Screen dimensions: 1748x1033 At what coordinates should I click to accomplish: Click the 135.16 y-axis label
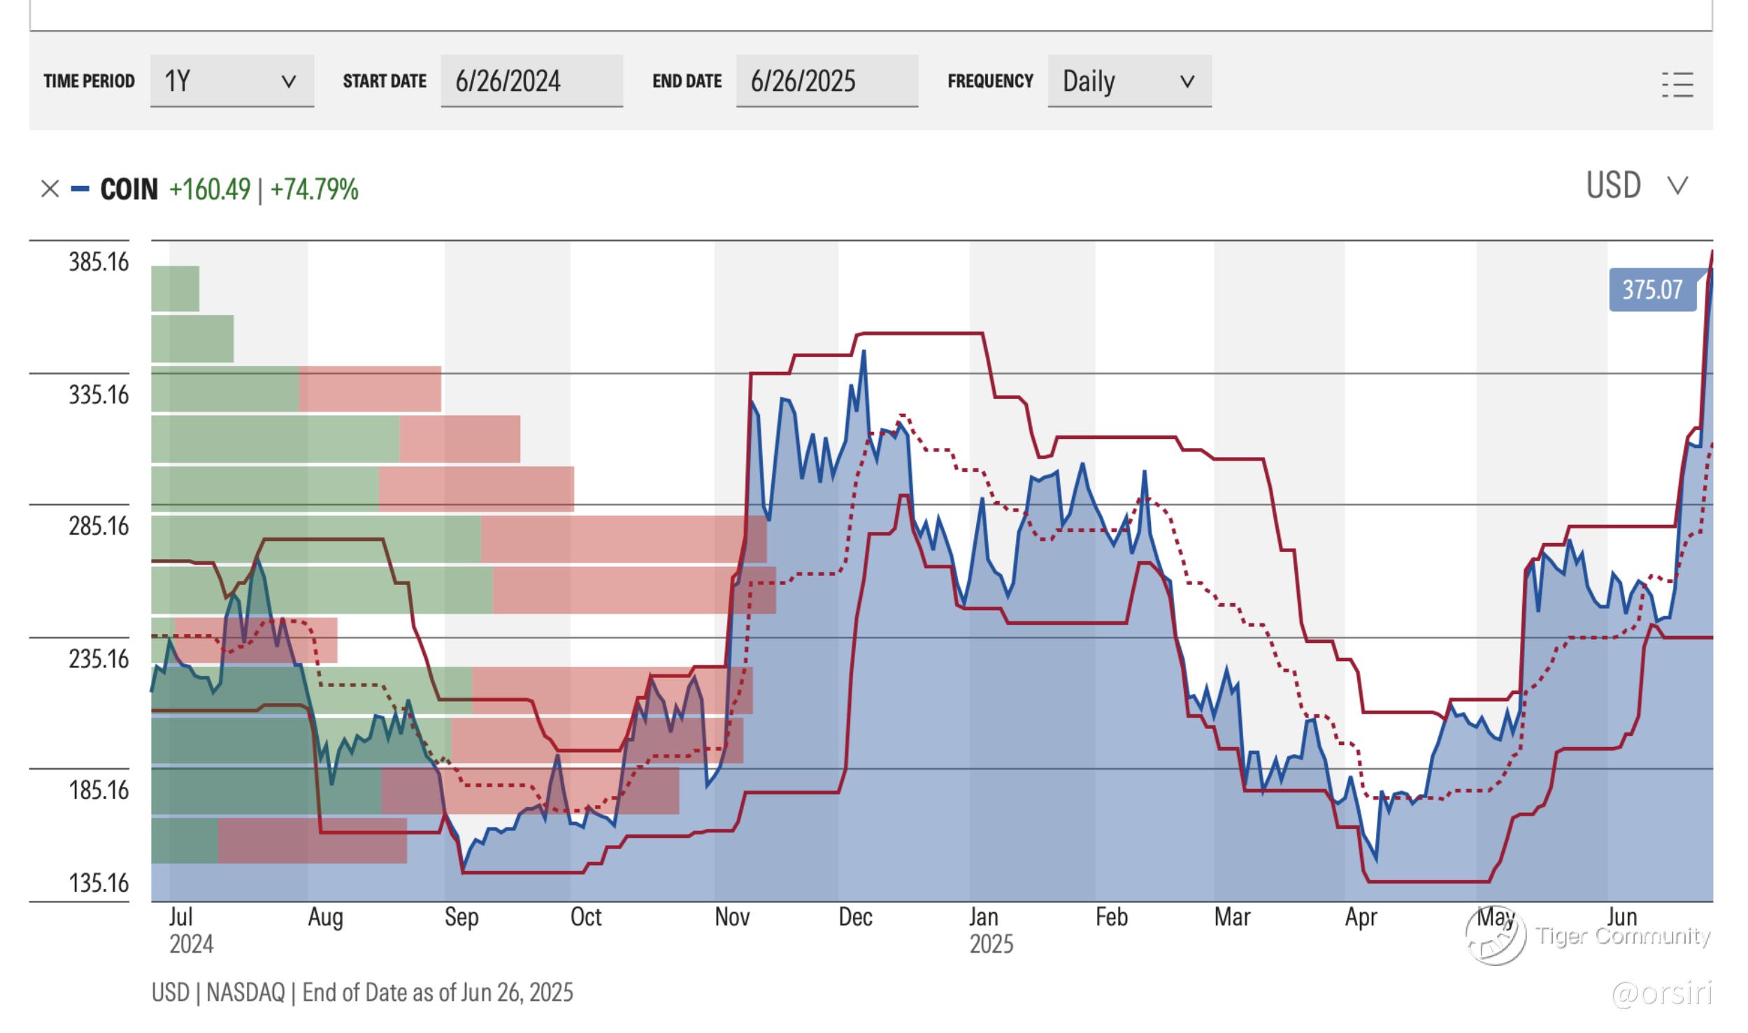pos(99,883)
